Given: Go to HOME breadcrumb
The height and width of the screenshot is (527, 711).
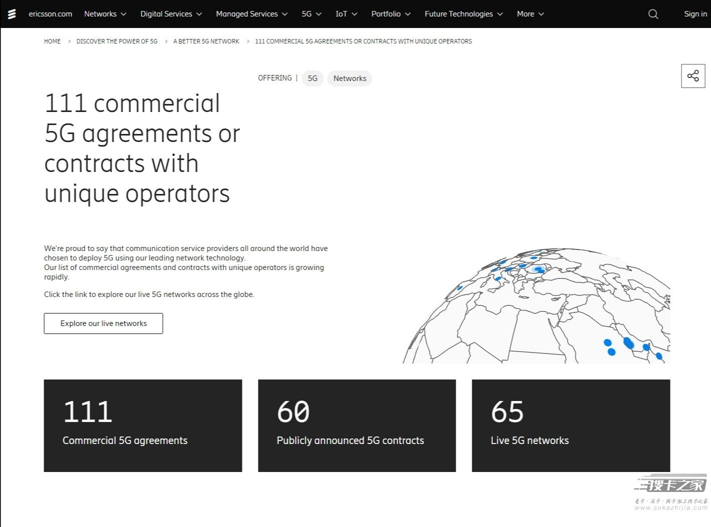Looking at the screenshot, I should (52, 41).
